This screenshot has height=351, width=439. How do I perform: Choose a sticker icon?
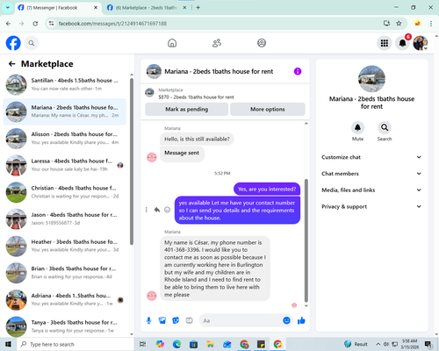[x=176, y=320]
